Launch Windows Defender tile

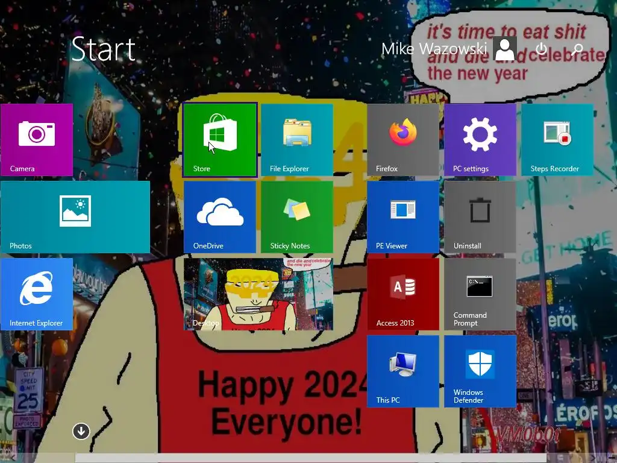480,371
